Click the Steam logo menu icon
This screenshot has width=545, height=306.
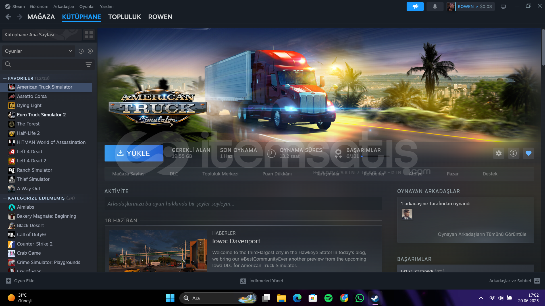tap(8, 6)
